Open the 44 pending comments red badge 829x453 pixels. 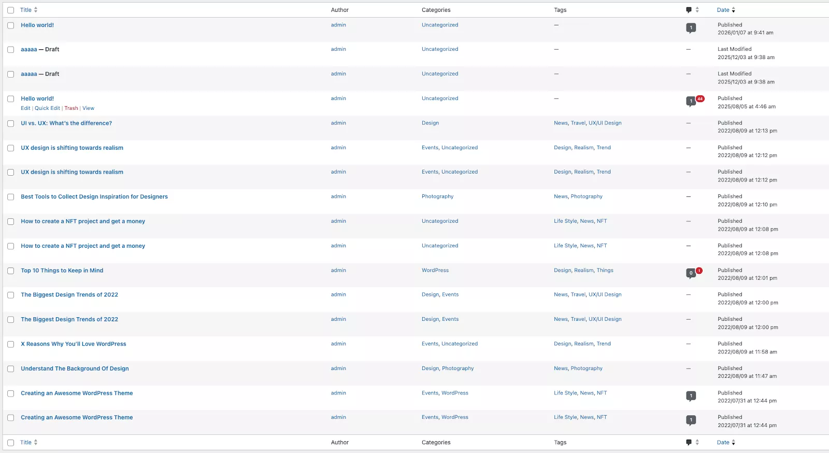click(700, 98)
